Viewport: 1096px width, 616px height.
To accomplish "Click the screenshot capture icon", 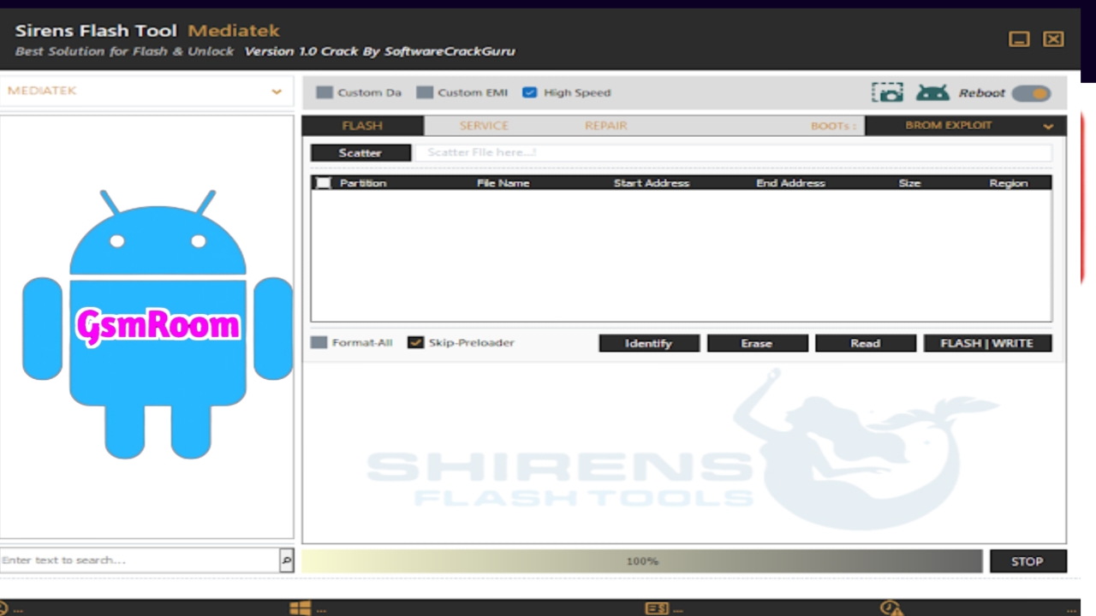I will [887, 92].
